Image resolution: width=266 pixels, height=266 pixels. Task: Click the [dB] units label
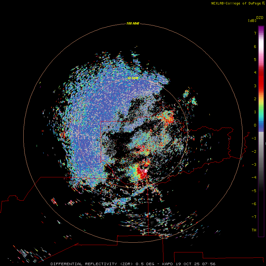[252, 21]
